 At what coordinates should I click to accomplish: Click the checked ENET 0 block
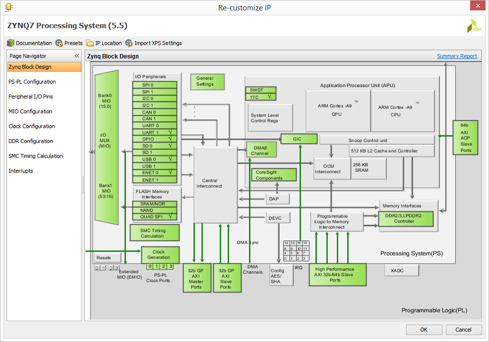(x=155, y=173)
